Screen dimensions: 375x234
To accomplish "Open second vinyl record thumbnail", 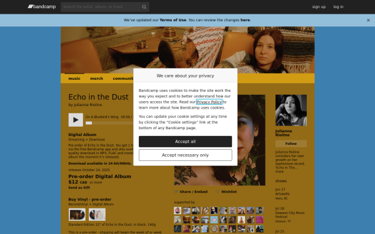I will tap(97, 215).
